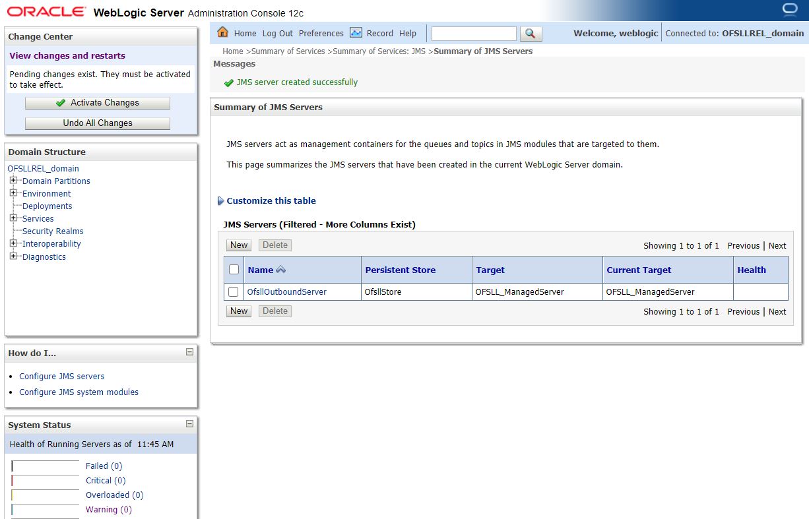Select all JMS servers header checkbox

pos(234,269)
